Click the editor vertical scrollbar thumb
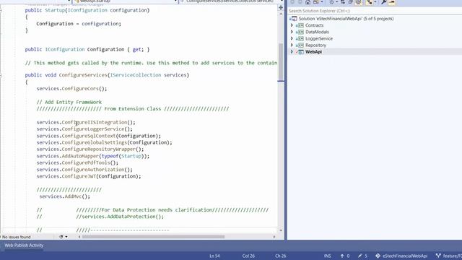The width and height of the screenshot is (462, 260). [x=281, y=62]
